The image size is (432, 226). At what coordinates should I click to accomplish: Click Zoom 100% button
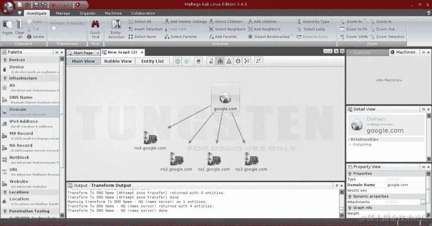click(x=354, y=37)
